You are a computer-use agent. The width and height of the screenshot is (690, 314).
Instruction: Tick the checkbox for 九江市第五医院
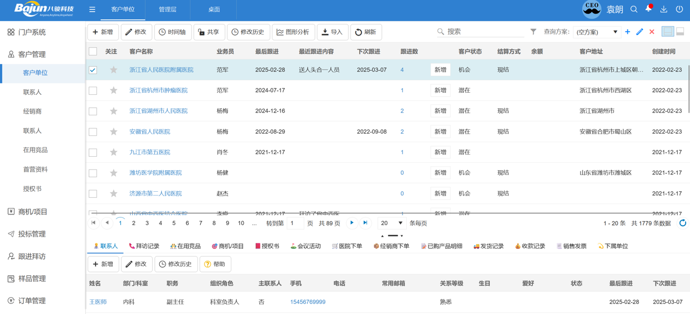coord(93,152)
